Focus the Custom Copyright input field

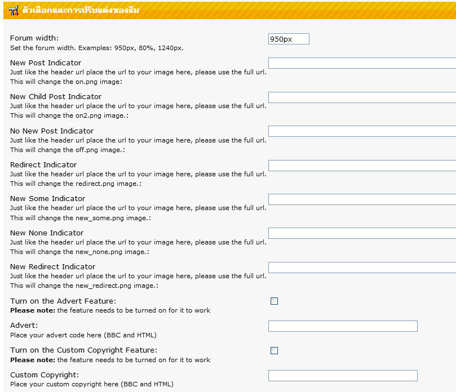pos(343,376)
